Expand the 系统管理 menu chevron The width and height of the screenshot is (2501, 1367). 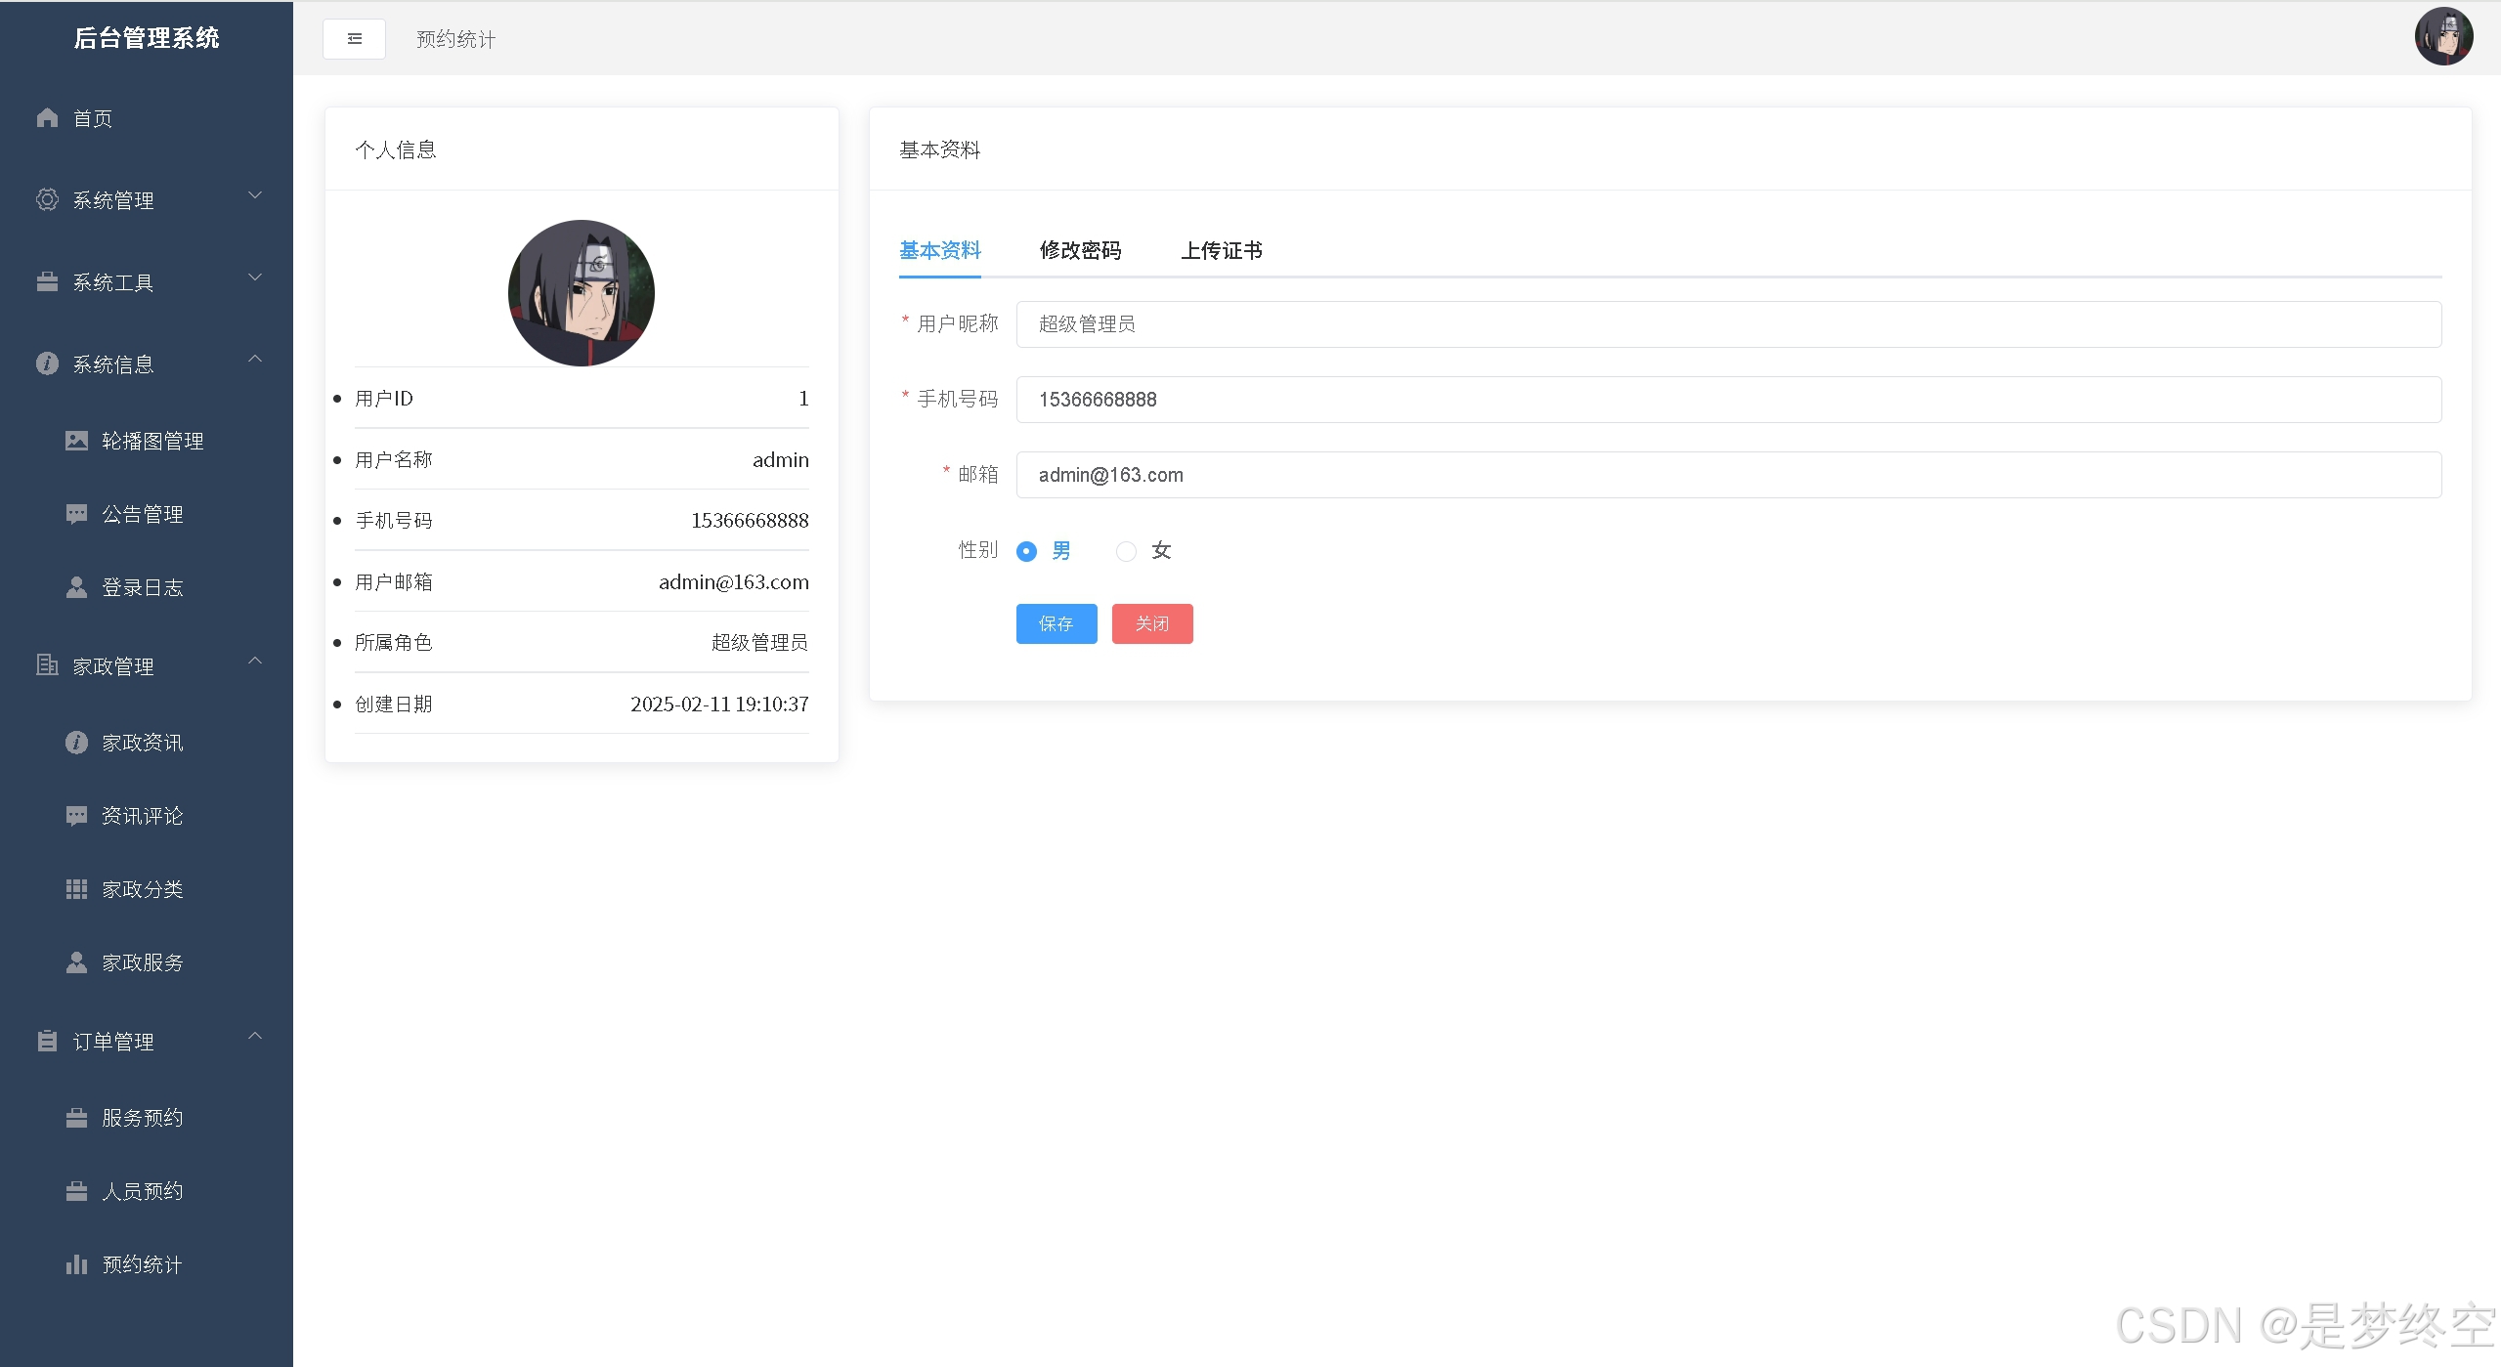click(x=255, y=195)
